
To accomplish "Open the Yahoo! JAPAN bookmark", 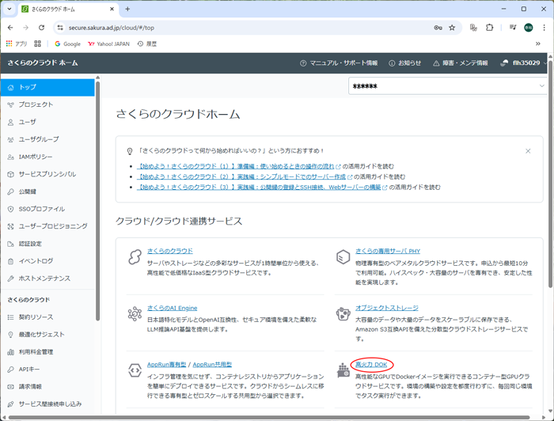I will click(x=109, y=44).
